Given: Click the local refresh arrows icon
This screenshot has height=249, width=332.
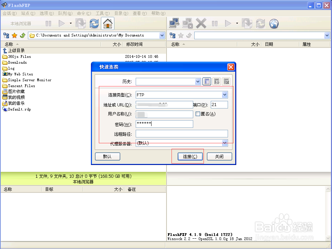Looking at the screenshot, I should click(94, 23).
